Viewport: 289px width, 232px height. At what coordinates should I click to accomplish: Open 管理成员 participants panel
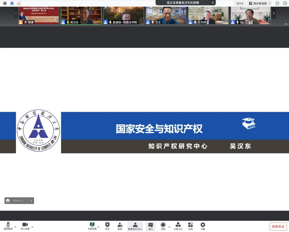(135, 226)
